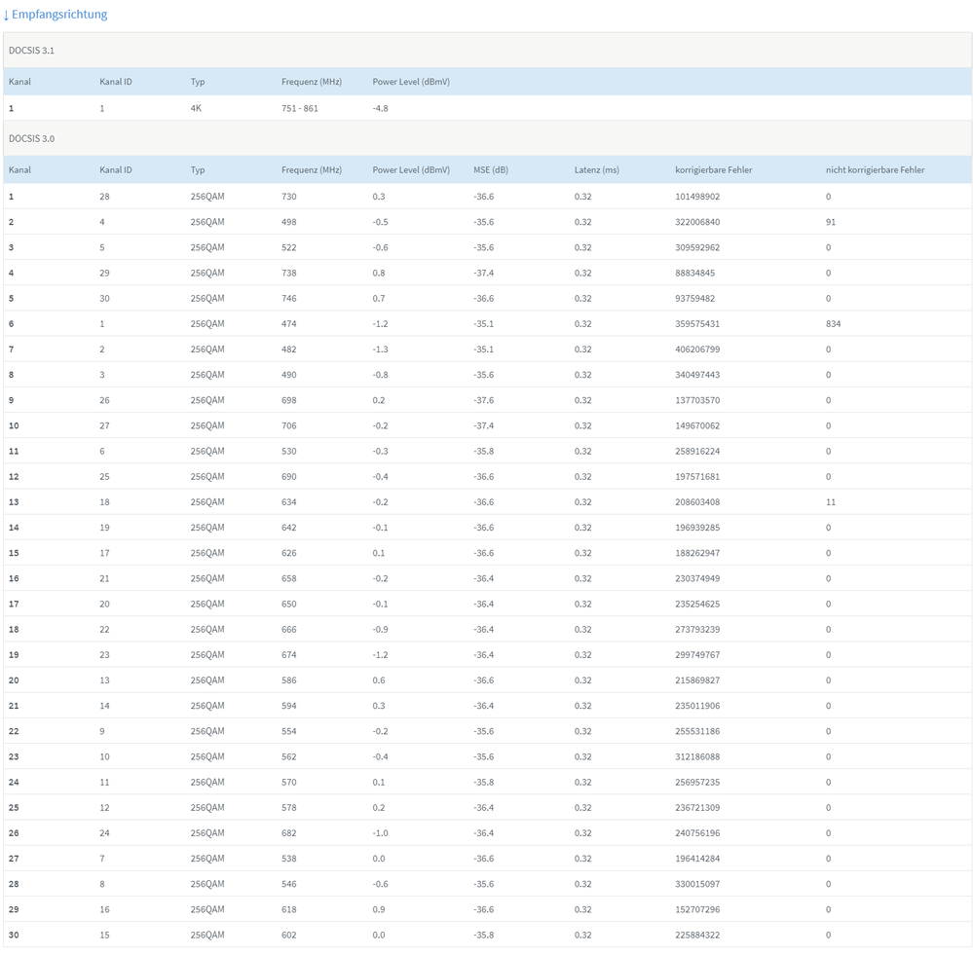Click the korrigierbare Fehler column header
Viewport: 973px width, 955px height.
coord(713,169)
